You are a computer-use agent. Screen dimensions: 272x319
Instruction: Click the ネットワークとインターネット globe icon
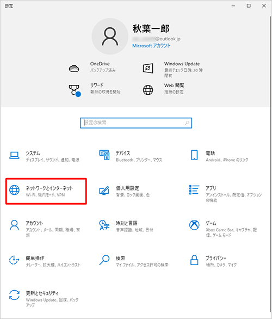15,190
